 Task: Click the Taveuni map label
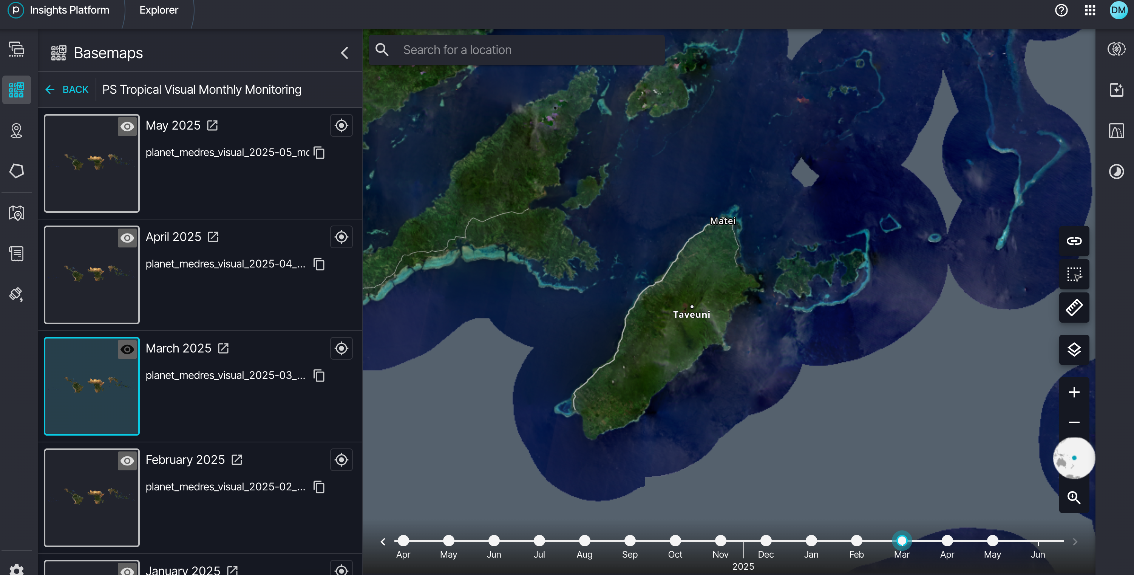click(x=691, y=314)
